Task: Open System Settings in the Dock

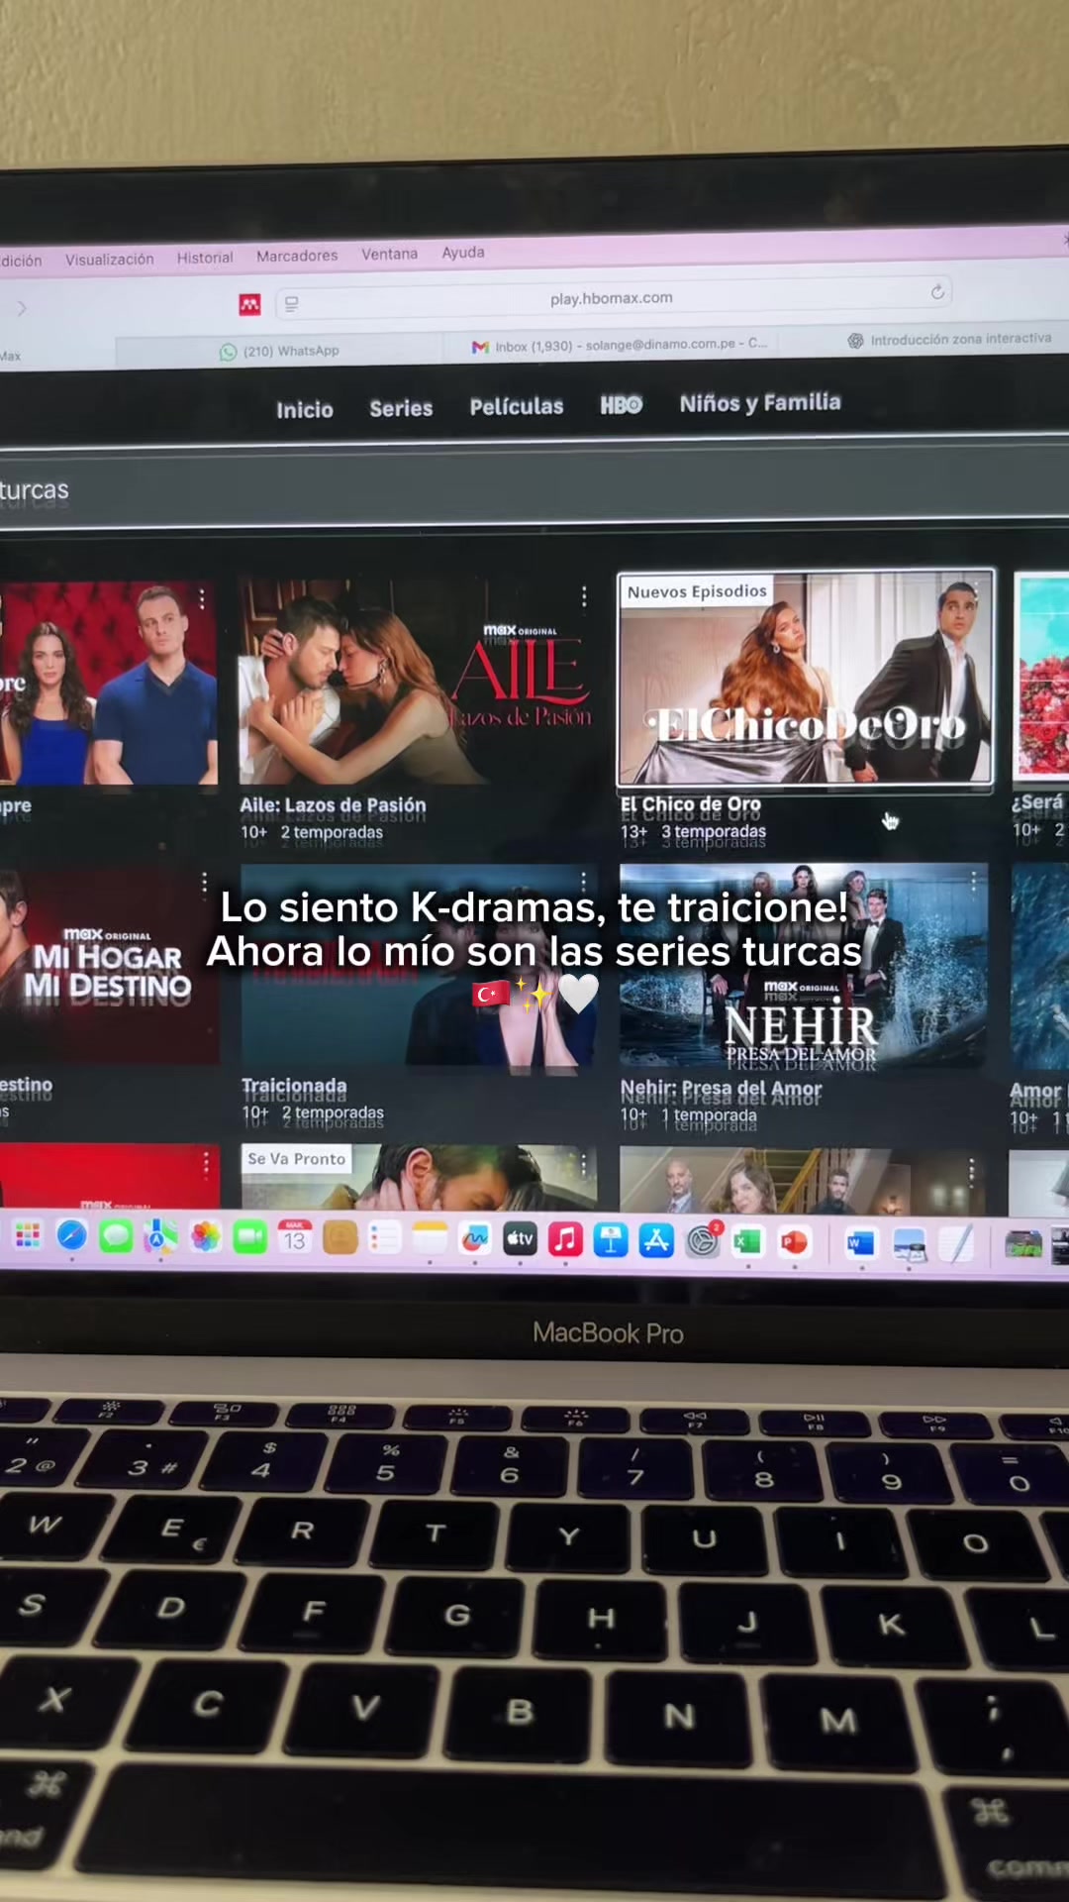Action: [703, 1240]
